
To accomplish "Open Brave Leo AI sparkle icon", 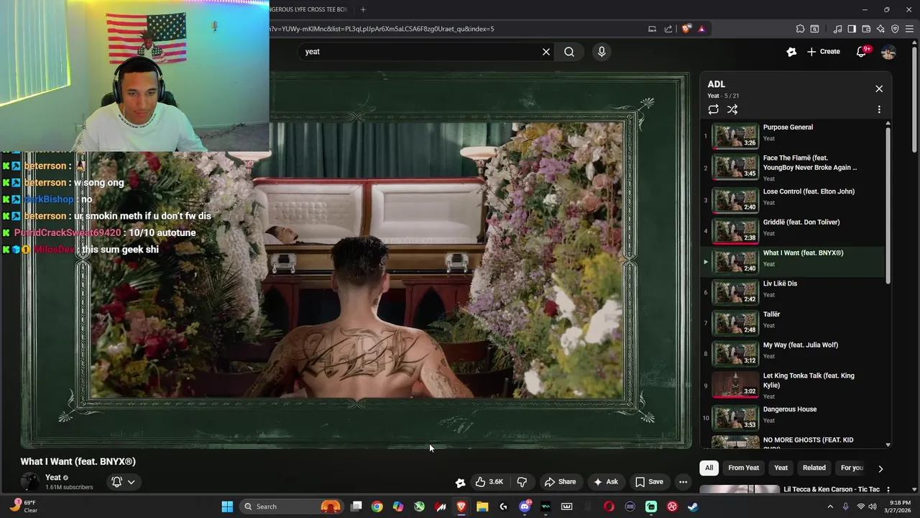I will 880,29.
